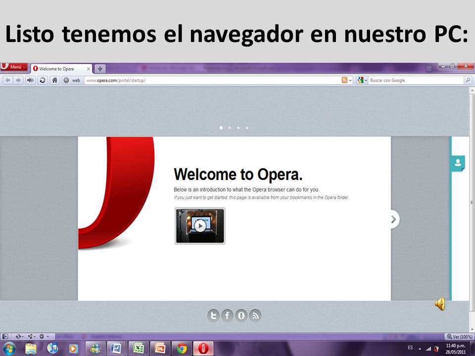Show hidden tray icons arrow
The image size is (475, 356).
(420, 349)
